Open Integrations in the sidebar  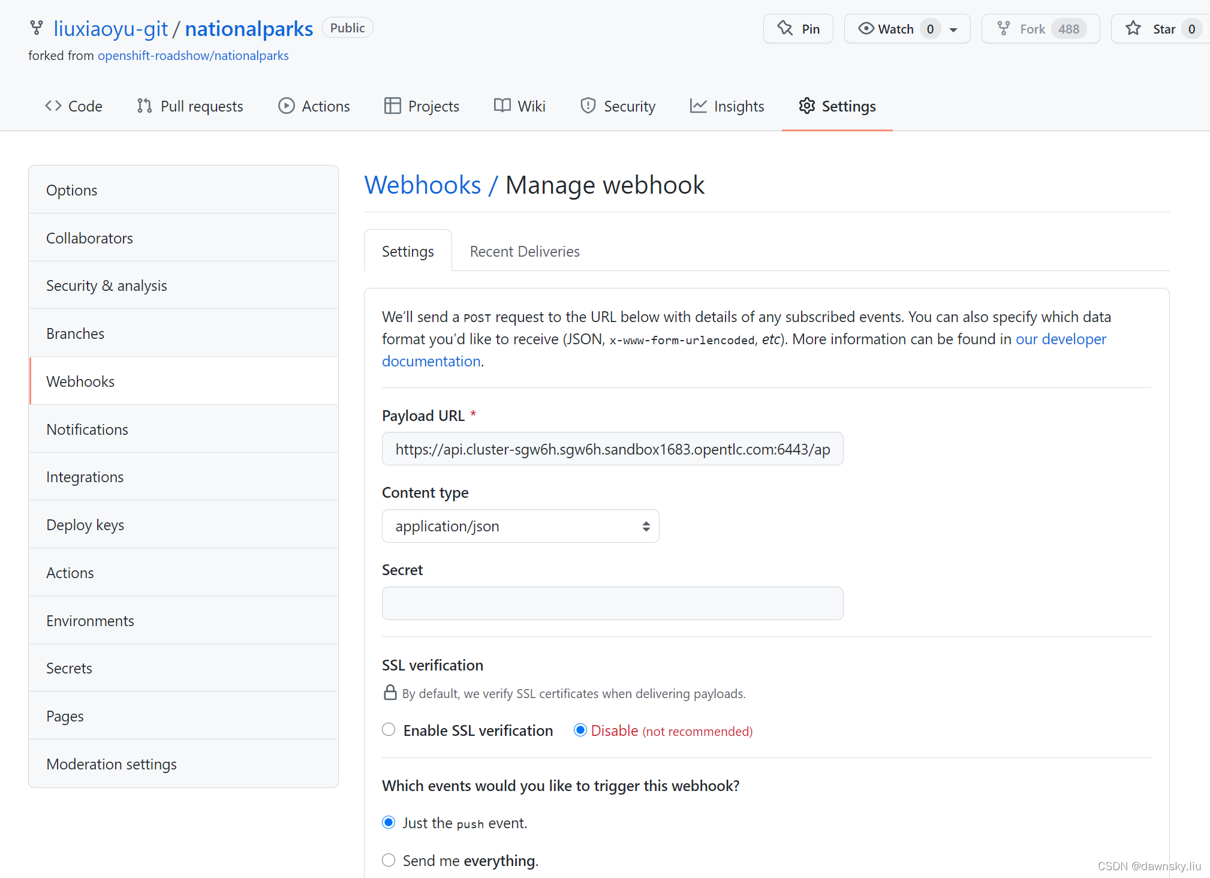(183, 476)
